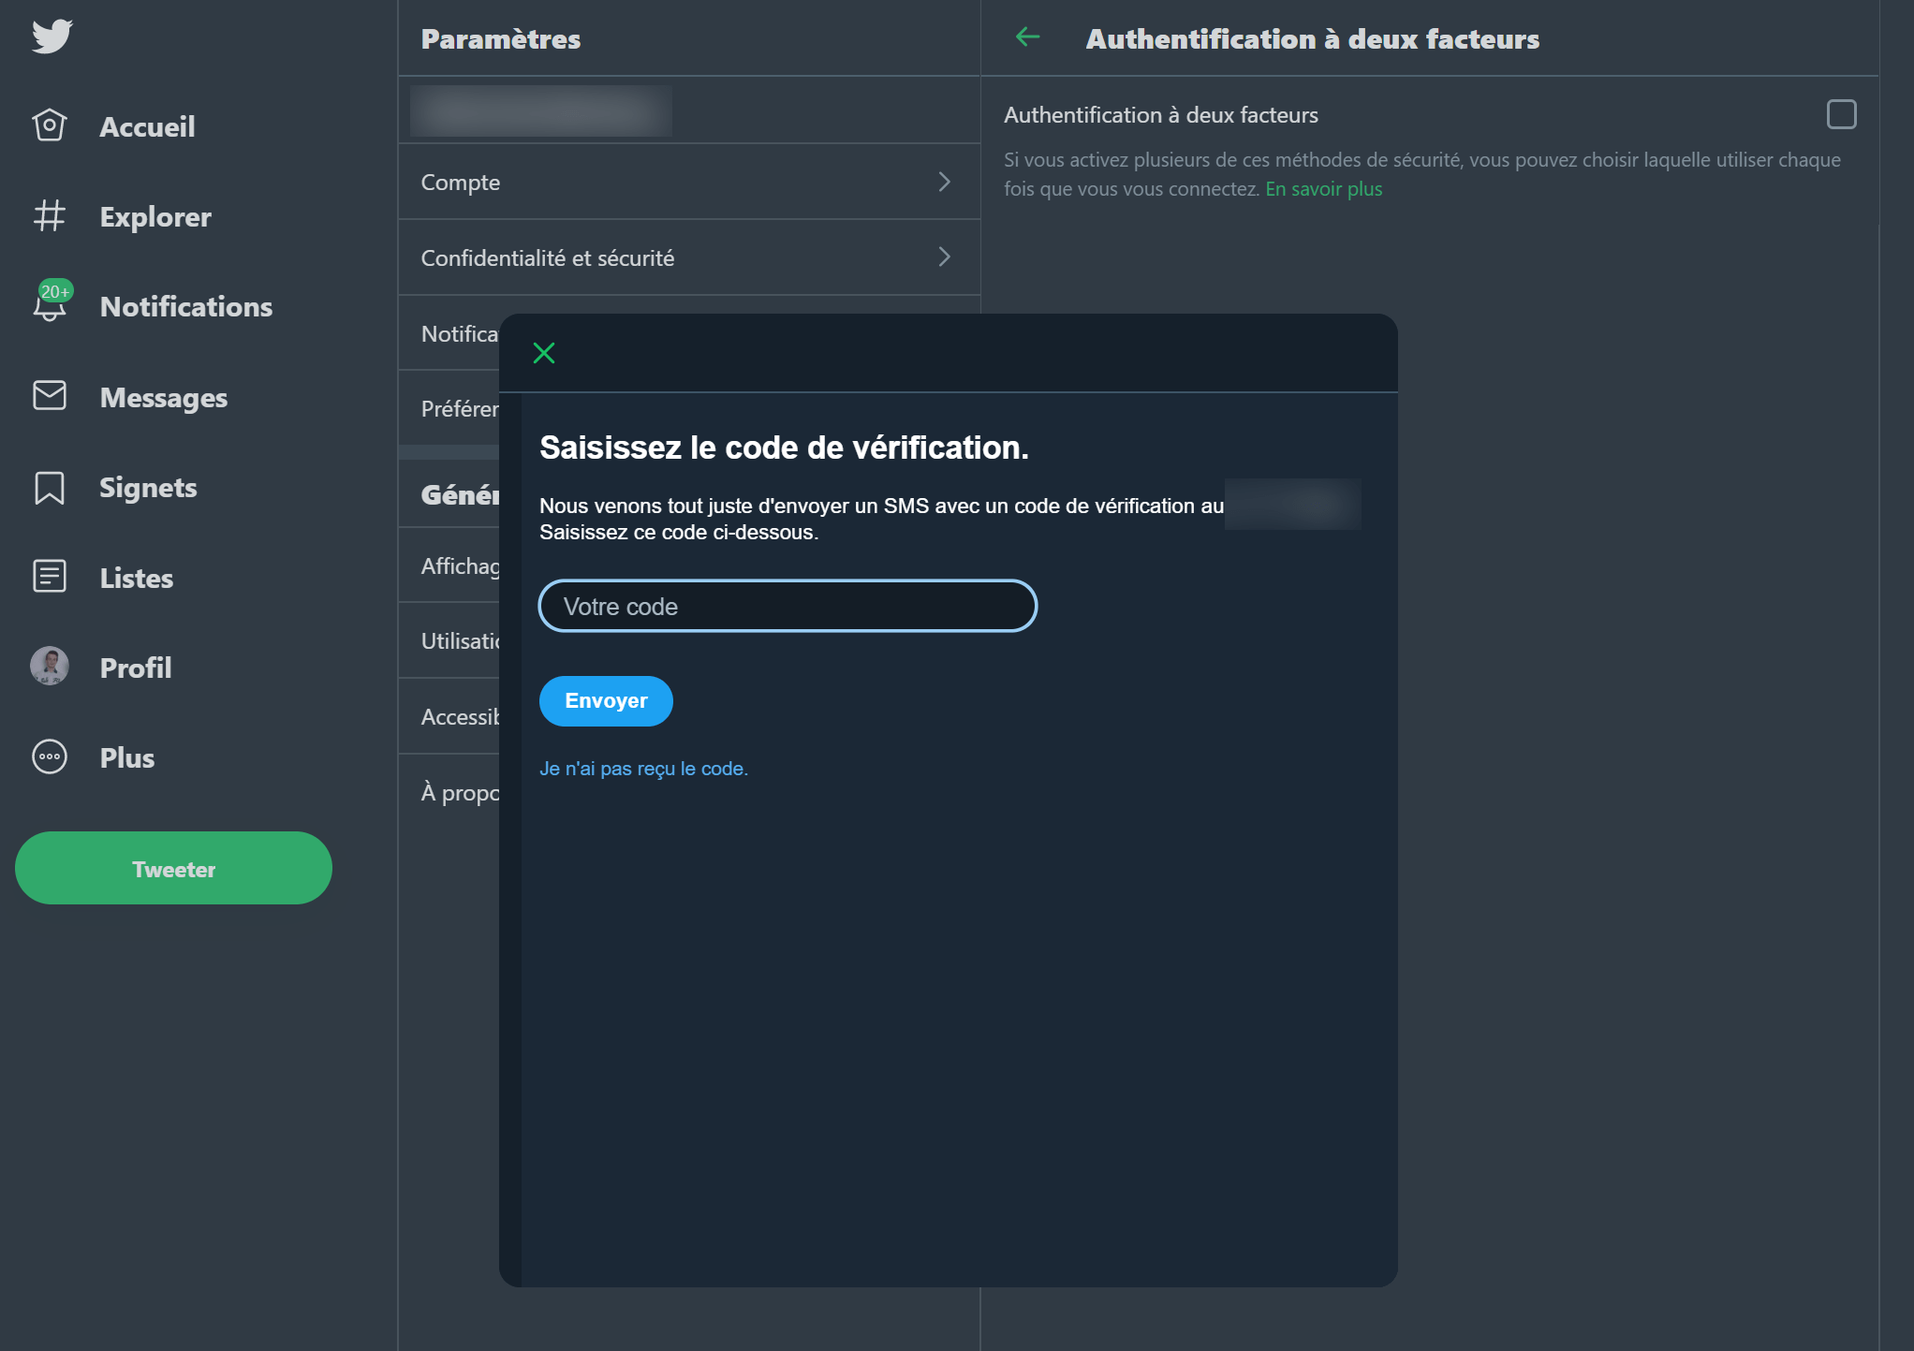Image resolution: width=1914 pixels, height=1351 pixels.
Task: Open Notifications bell icon
Action: 50,305
